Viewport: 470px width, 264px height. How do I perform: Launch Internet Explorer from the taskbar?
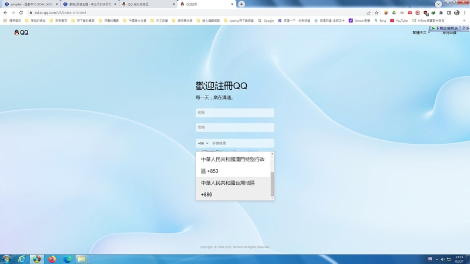(22, 259)
